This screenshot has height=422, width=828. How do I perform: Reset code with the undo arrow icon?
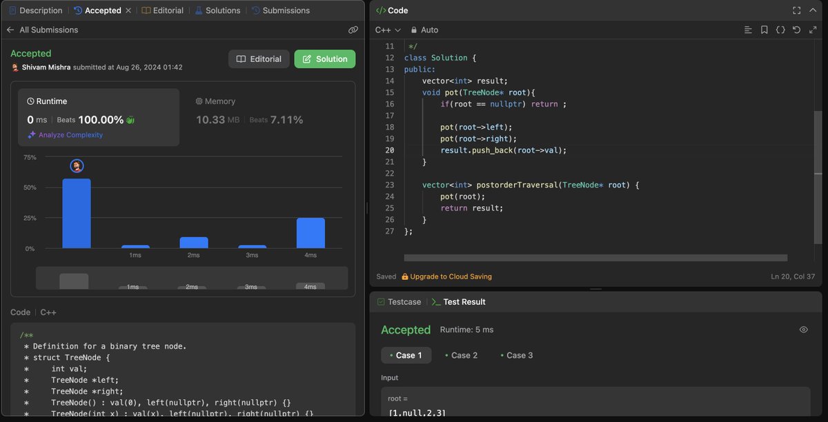click(x=796, y=30)
